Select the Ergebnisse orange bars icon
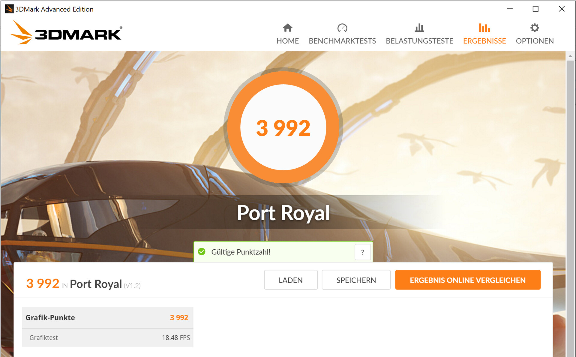Screen dimensions: 576x357 pyautogui.click(x=484, y=28)
